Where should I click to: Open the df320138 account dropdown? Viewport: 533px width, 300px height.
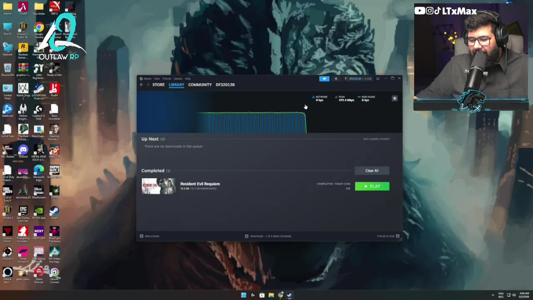point(360,78)
